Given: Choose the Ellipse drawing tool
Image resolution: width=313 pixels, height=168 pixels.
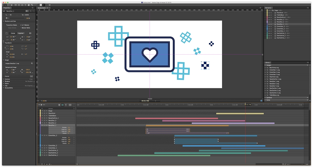Looking at the screenshot, I should [x=22, y=5].
